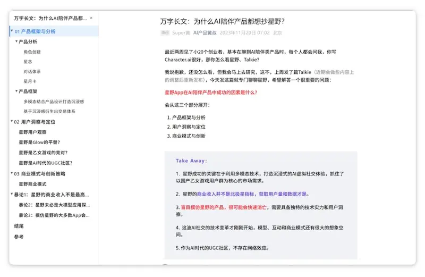Open the AI产品黄叔 account link
This screenshot has width=425, height=277.
[x=205, y=33]
